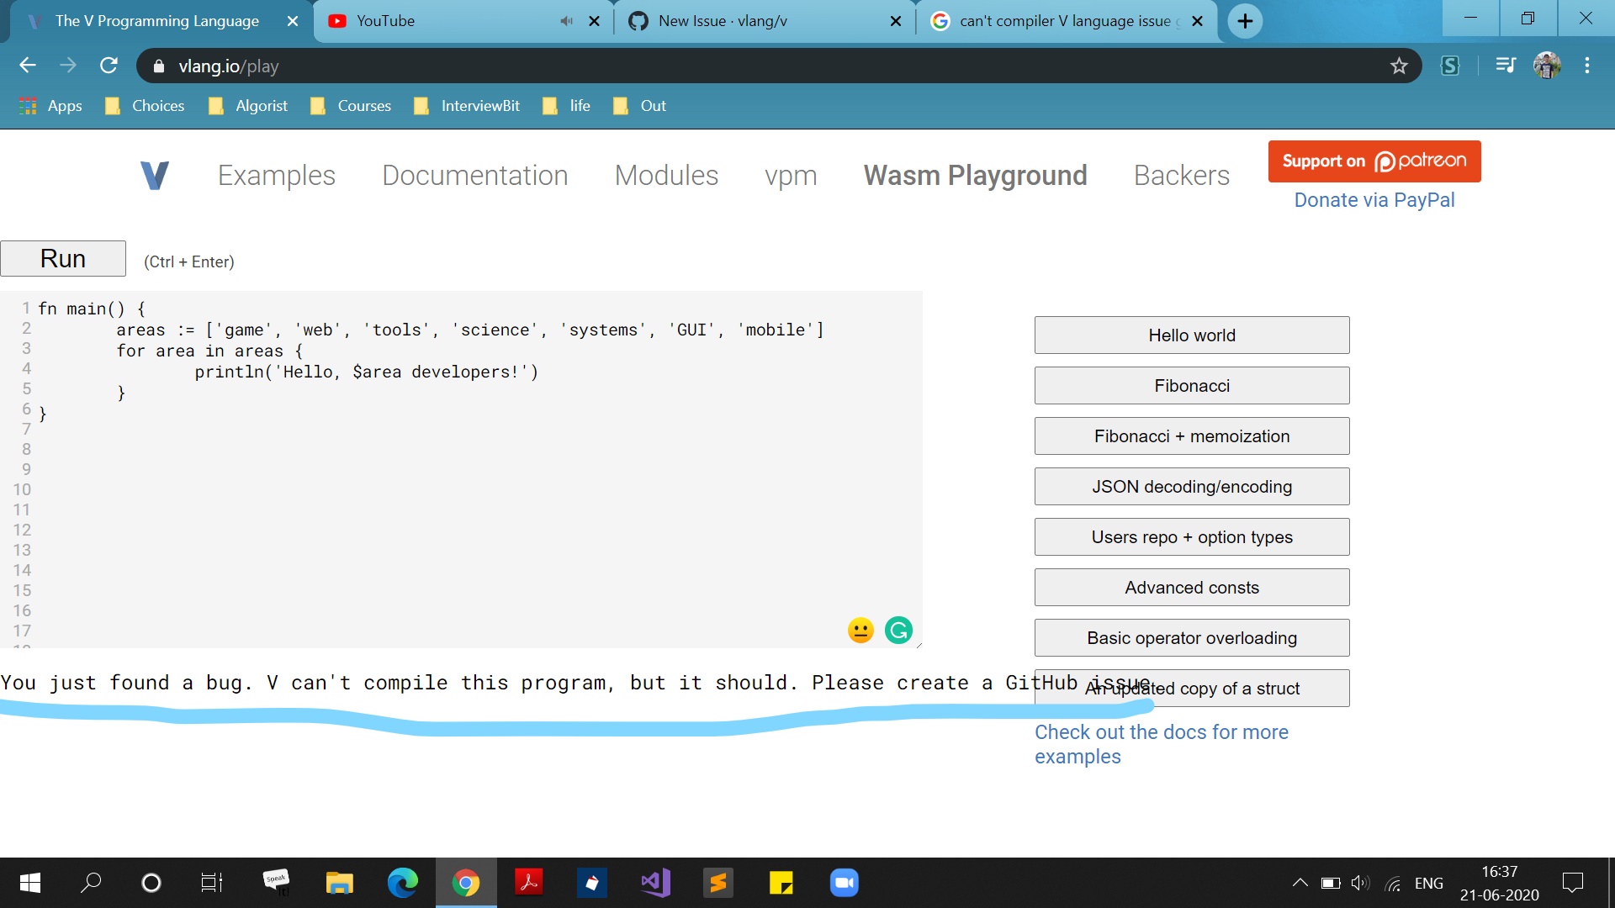Show hidden system tray icons chevron

click(x=1300, y=883)
